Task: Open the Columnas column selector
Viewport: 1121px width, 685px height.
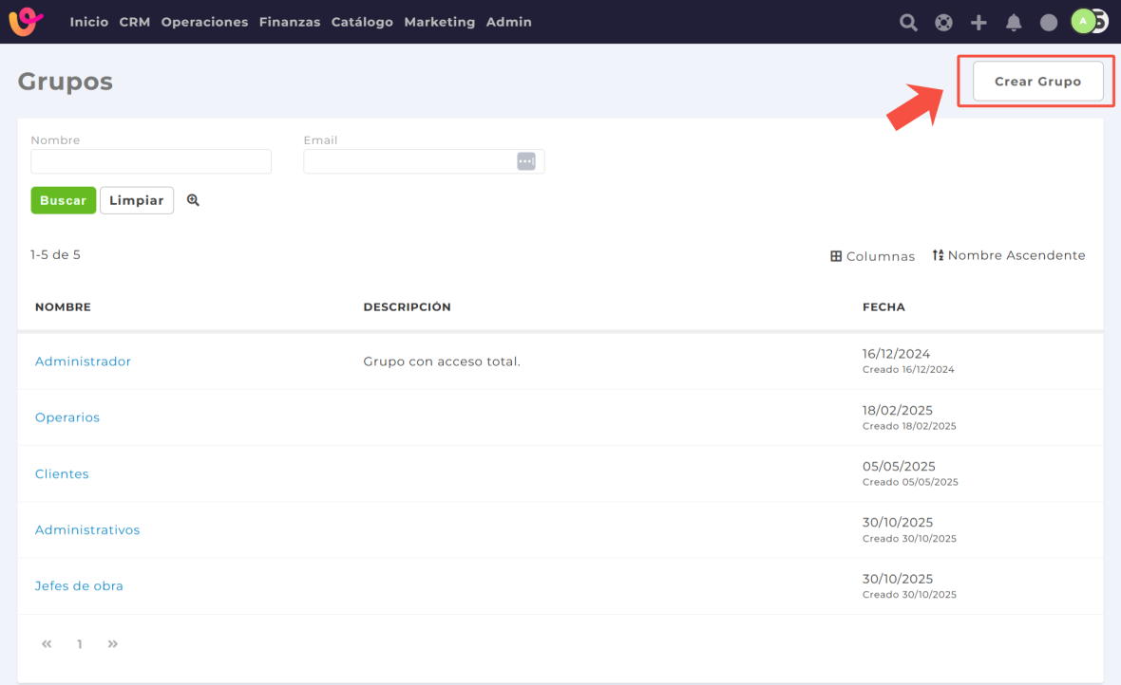Action: click(x=872, y=256)
